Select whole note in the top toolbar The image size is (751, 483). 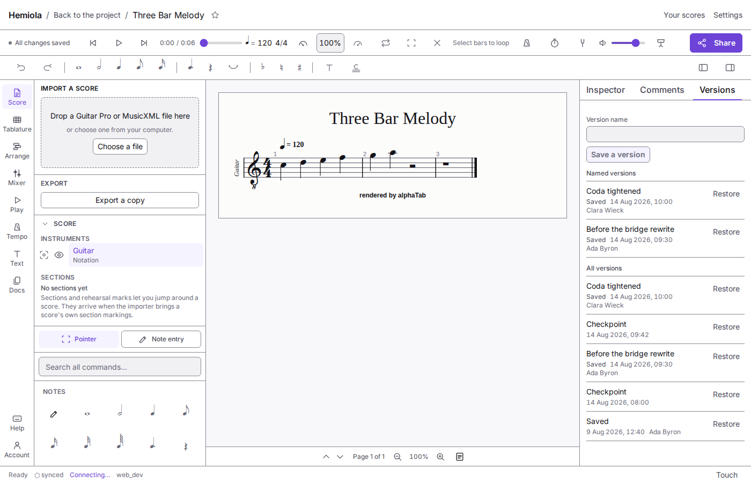point(79,68)
